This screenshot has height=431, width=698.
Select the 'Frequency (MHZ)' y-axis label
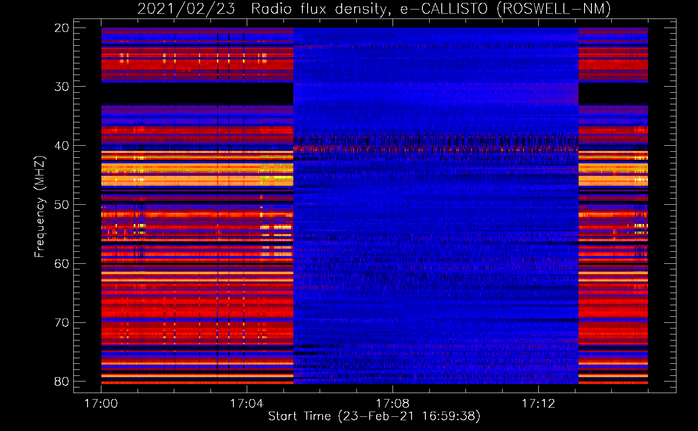coord(39,207)
